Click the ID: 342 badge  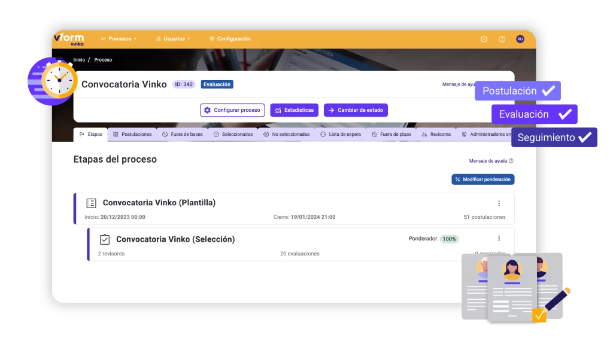tap(184, 84)
